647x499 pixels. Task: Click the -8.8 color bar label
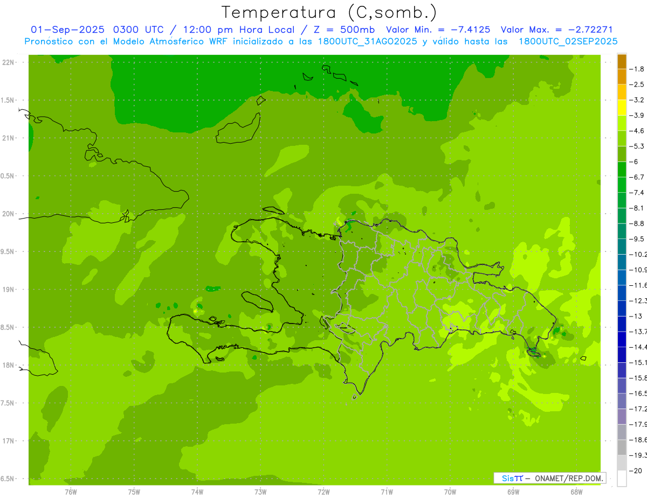[636, 223]
